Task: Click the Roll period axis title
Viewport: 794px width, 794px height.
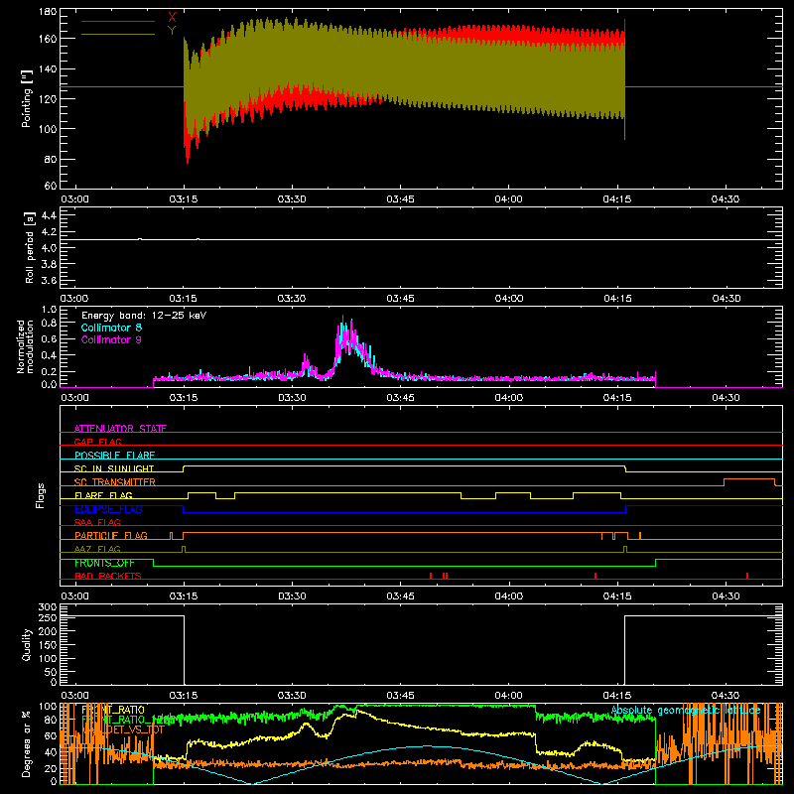Action: 30,247
